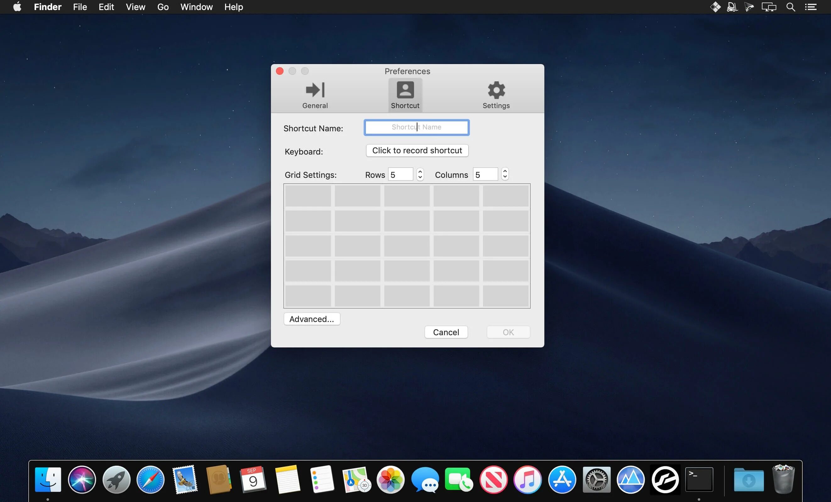
Task: Click to record shortcut button
Action: (417, 150)
